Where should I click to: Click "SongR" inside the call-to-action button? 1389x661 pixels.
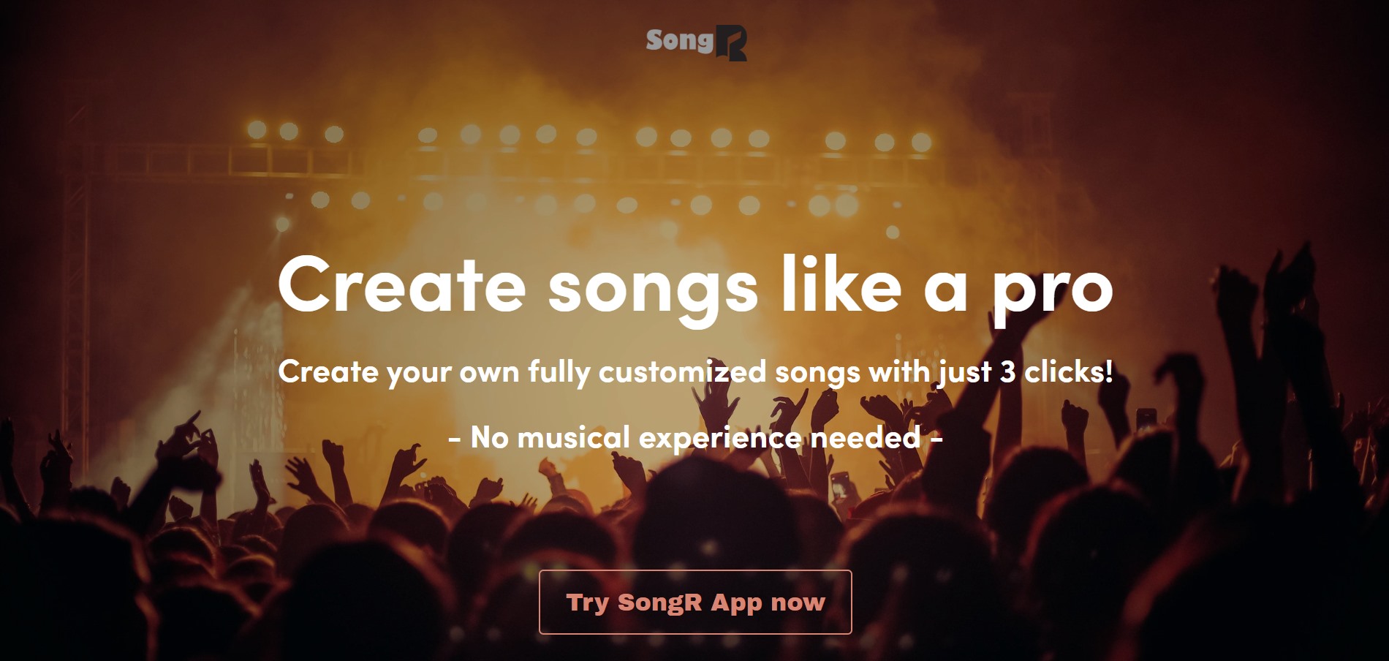point(660,602)
